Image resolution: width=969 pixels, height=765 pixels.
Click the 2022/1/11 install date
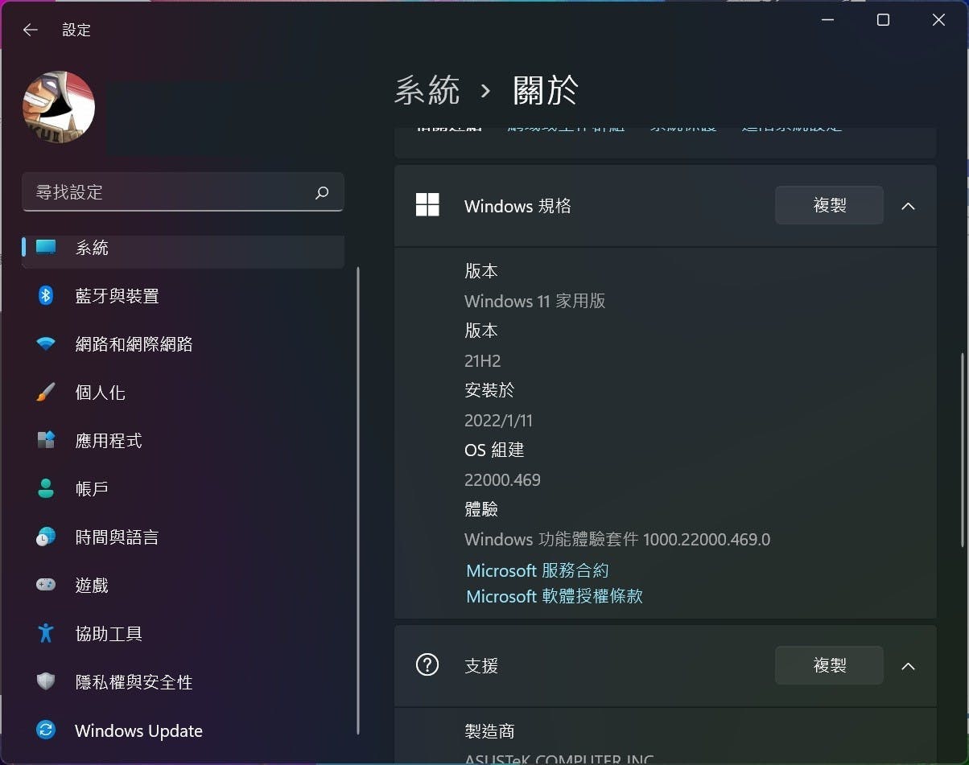[x=498, y=420]
